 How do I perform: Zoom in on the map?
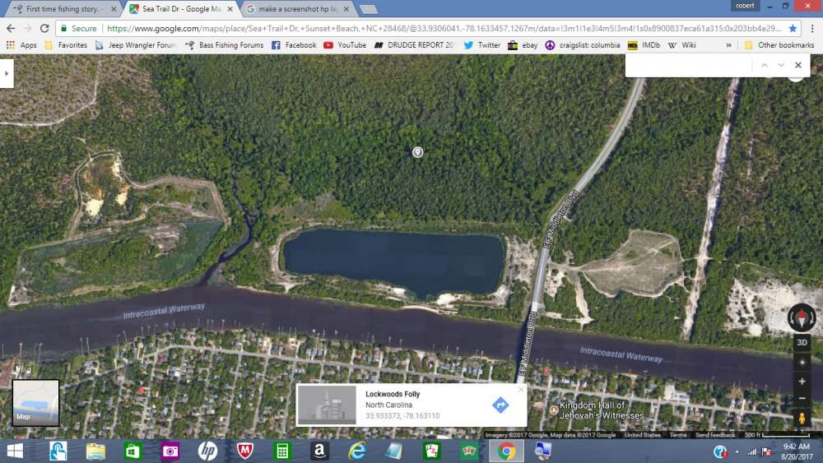point(802,382)
